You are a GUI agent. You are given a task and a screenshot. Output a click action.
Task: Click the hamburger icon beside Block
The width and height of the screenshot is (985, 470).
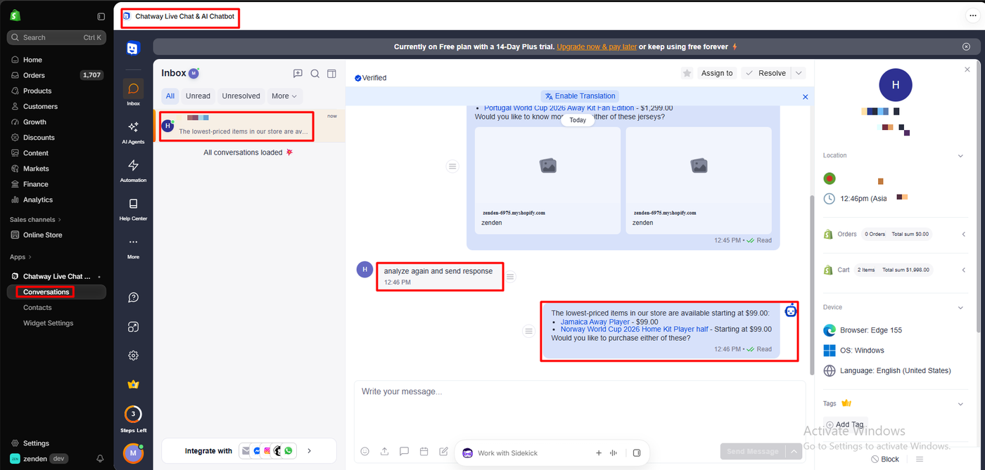[920, 459]
